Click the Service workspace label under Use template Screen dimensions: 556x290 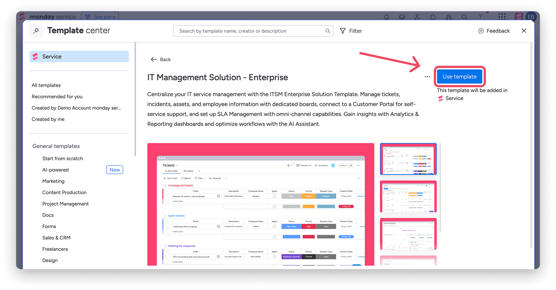tap(451, 98)
